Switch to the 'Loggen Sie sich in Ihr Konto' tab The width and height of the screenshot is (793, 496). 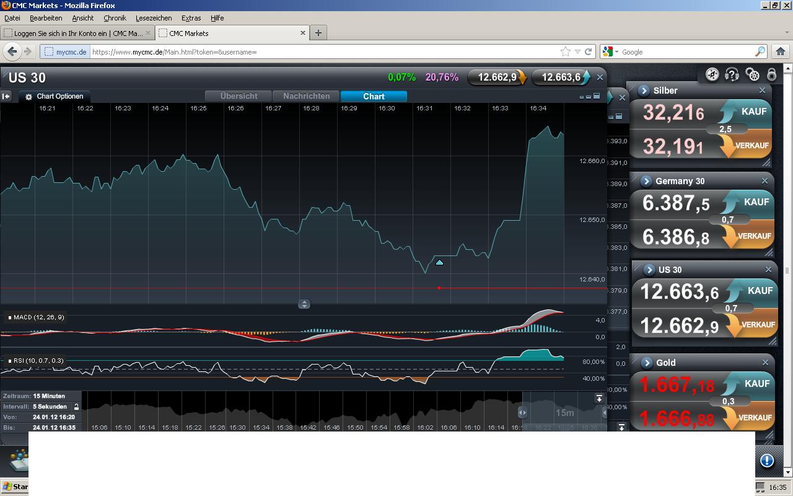[77, 33]
